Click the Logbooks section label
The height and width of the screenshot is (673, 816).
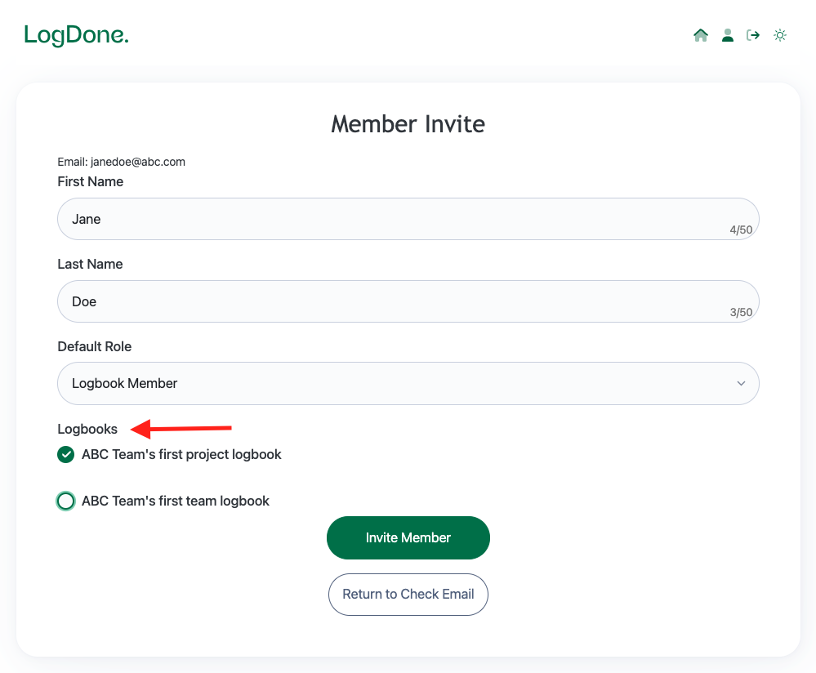(87, 429)
